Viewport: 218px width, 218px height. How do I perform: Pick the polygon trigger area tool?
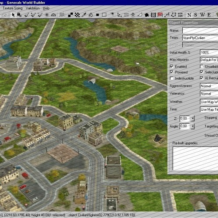pos(174,15)
